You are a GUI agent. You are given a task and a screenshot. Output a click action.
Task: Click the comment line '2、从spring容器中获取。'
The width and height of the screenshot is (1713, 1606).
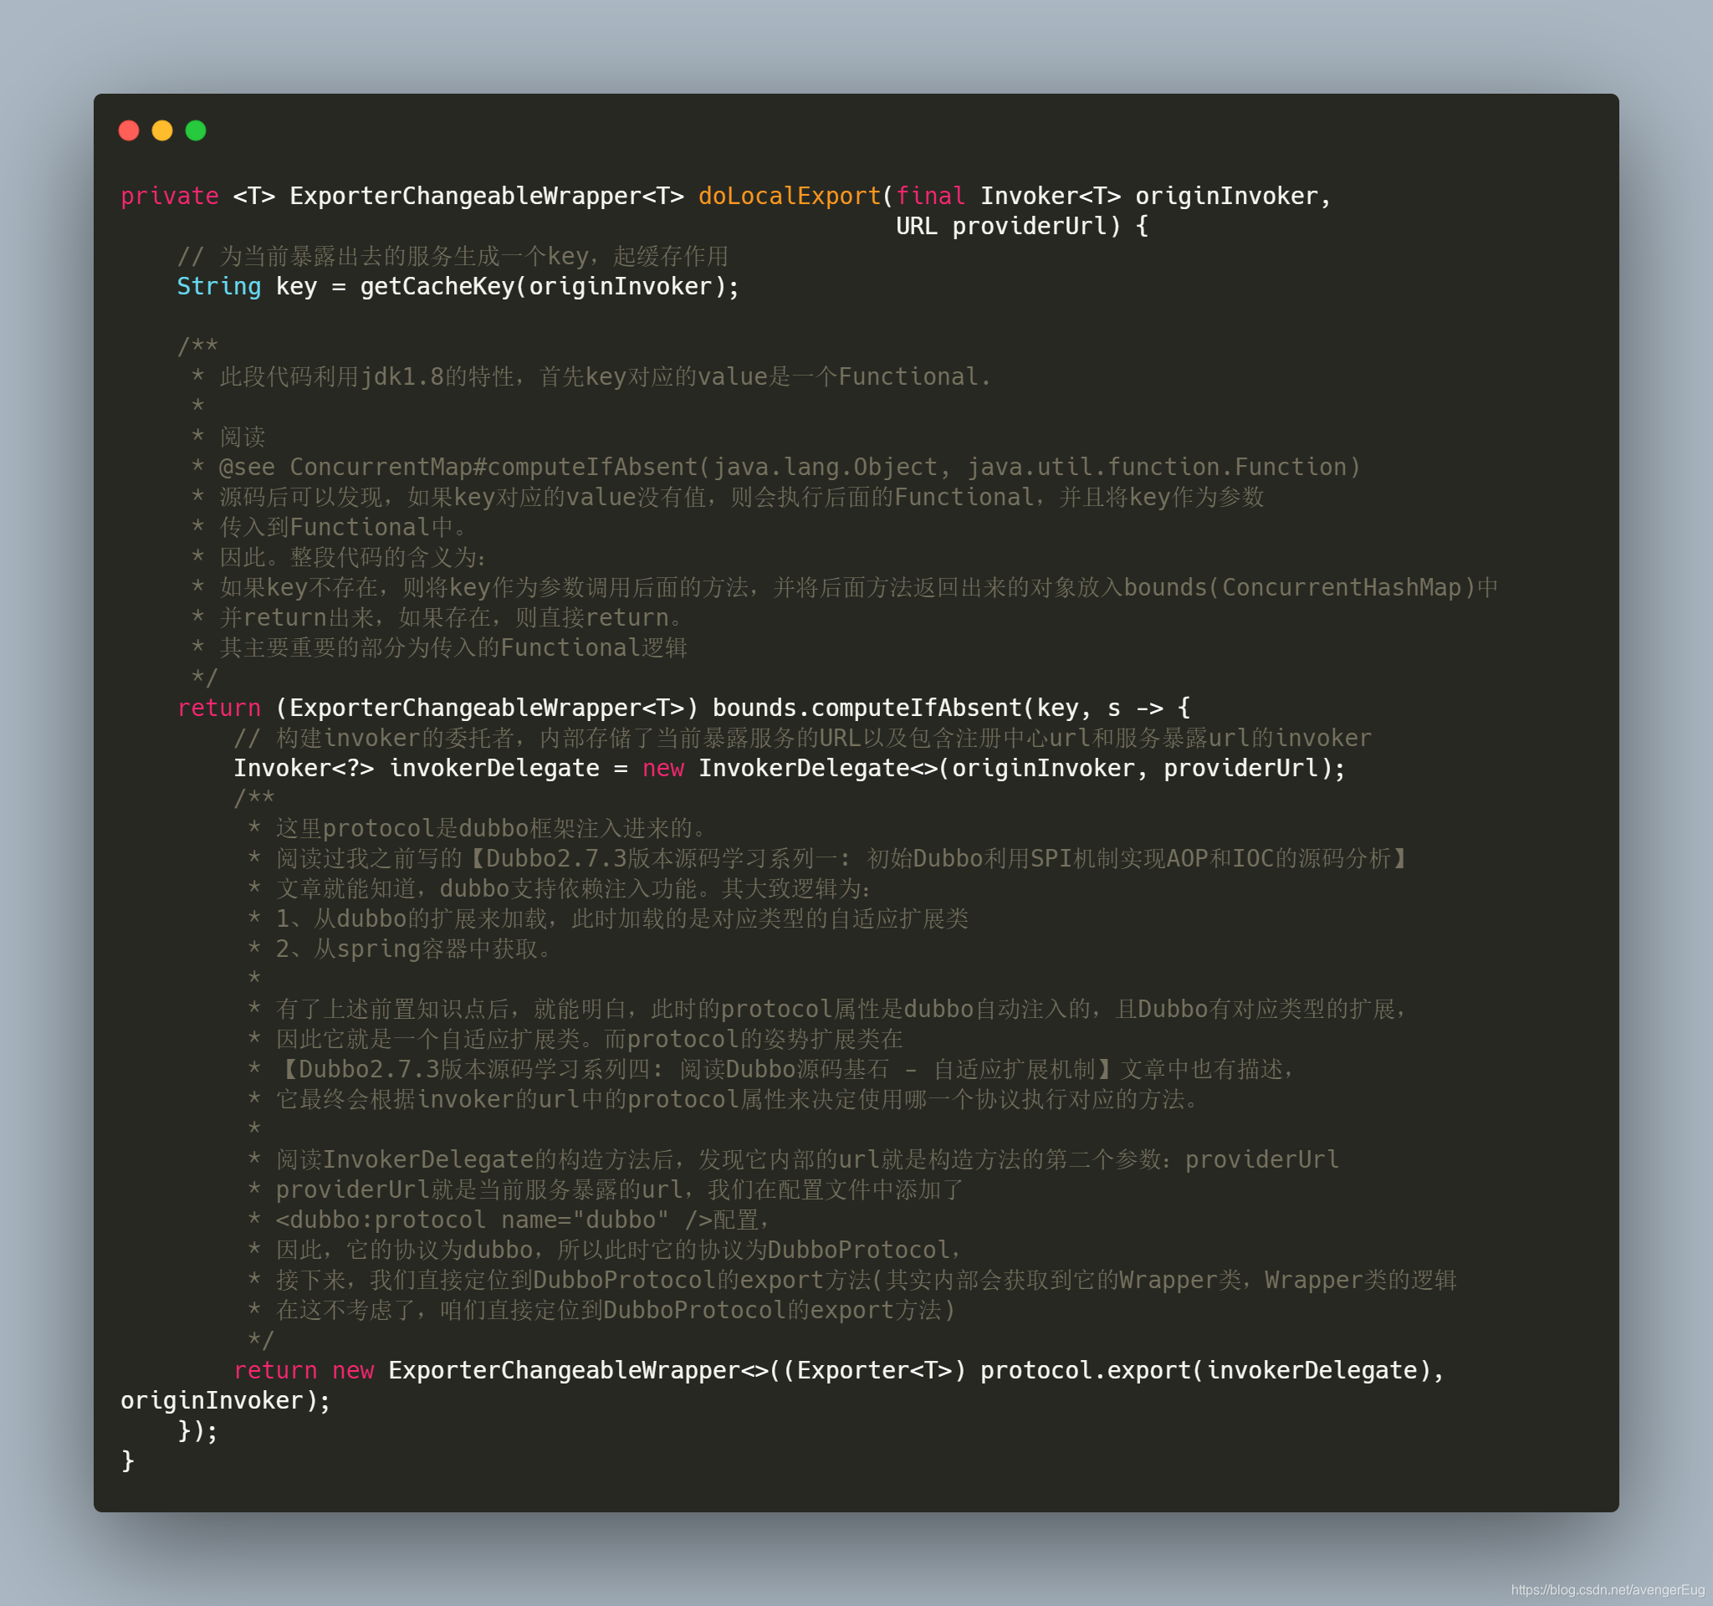[x=399, y=949]
